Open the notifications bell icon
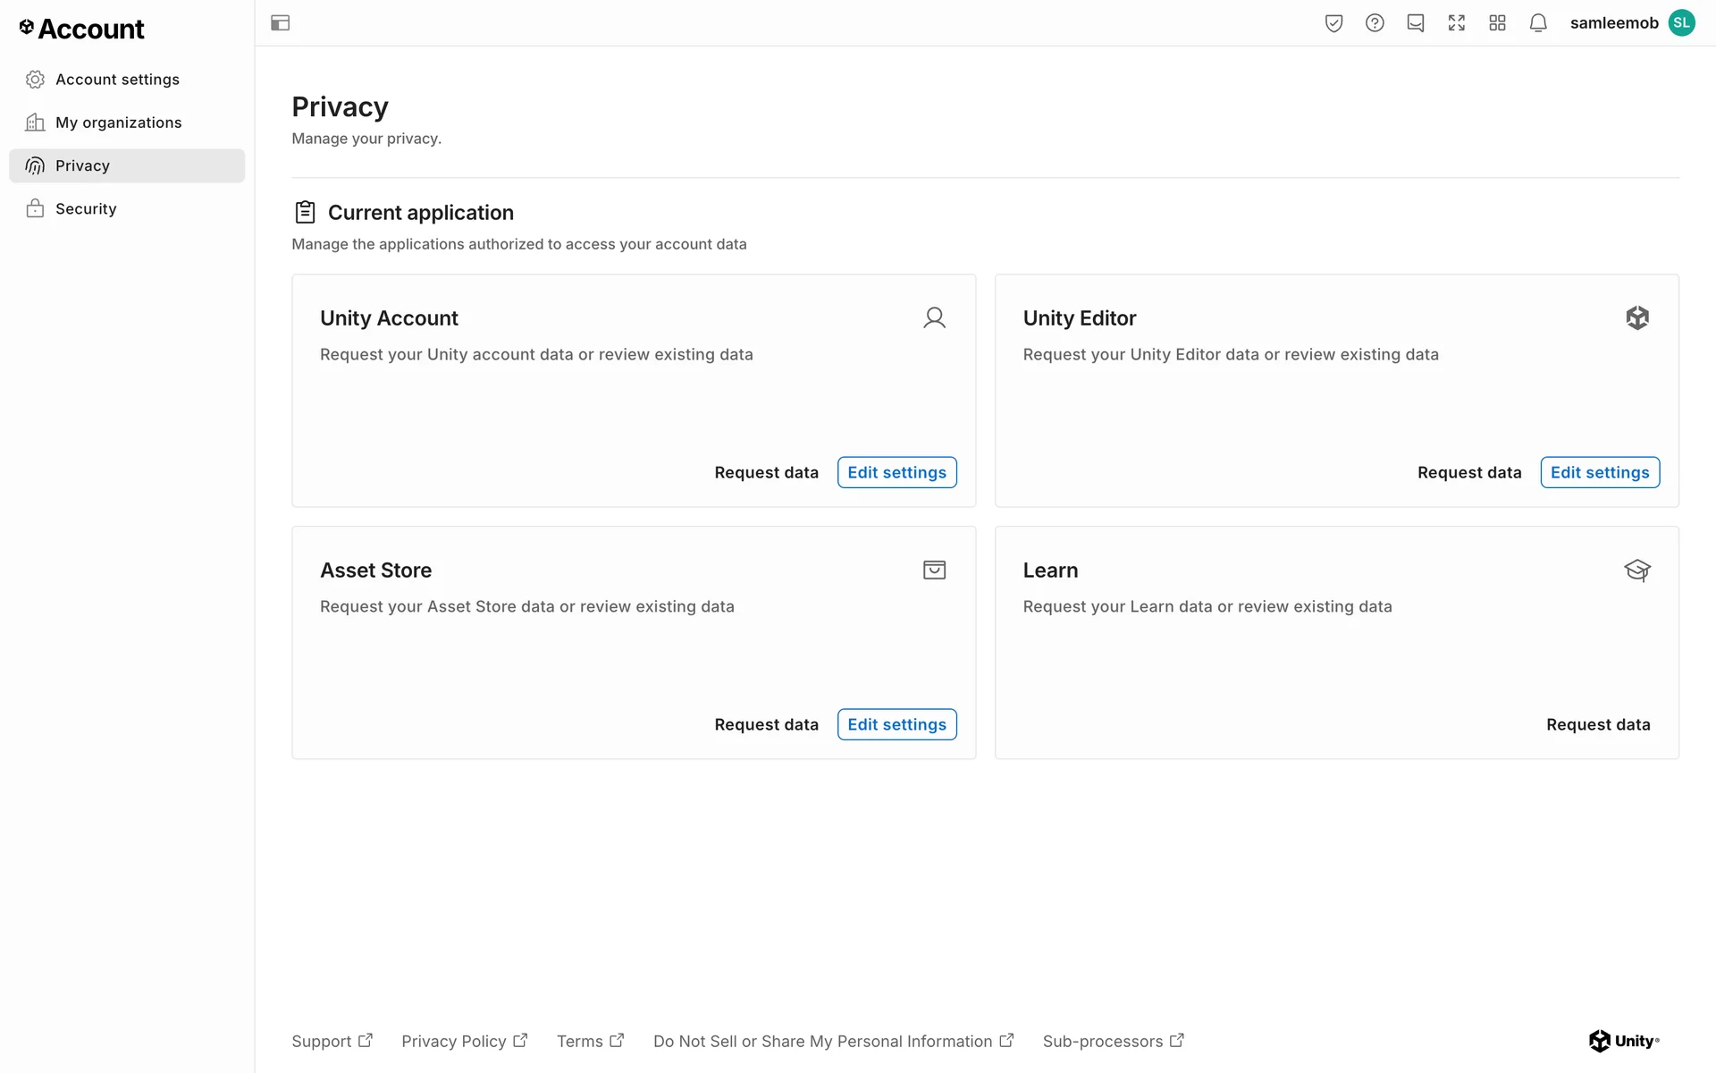1716x1073 pixels. pyautogui.click(x=1538, y=23)
